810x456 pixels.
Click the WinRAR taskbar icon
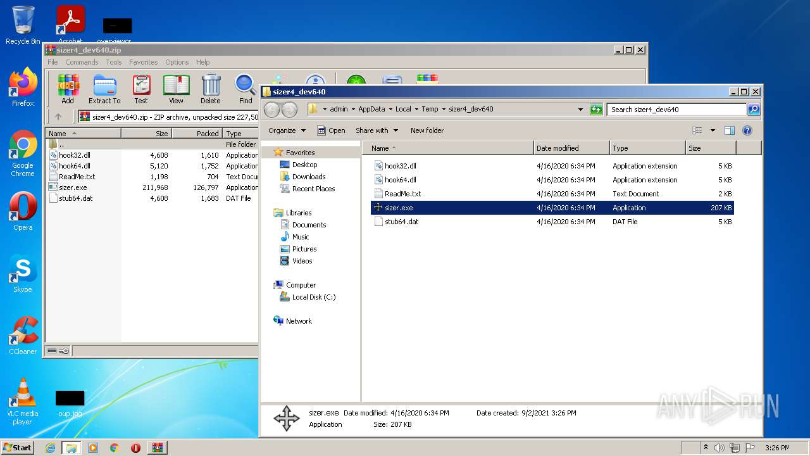coord(157,448)
